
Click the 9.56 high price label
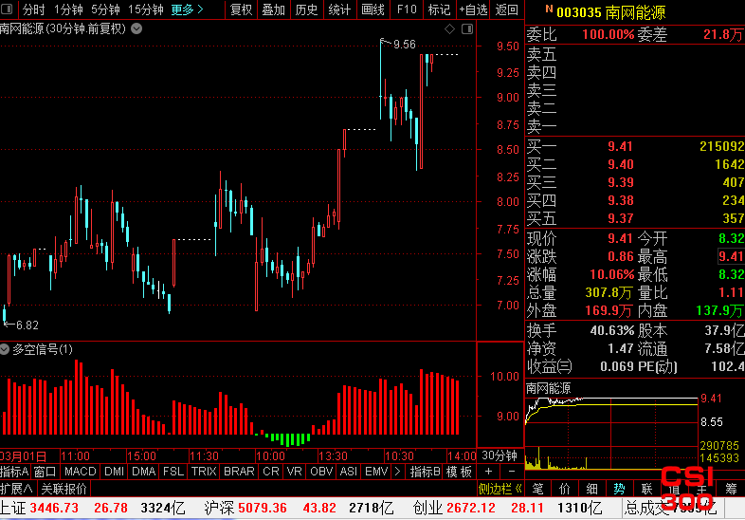tap(405, 45)
